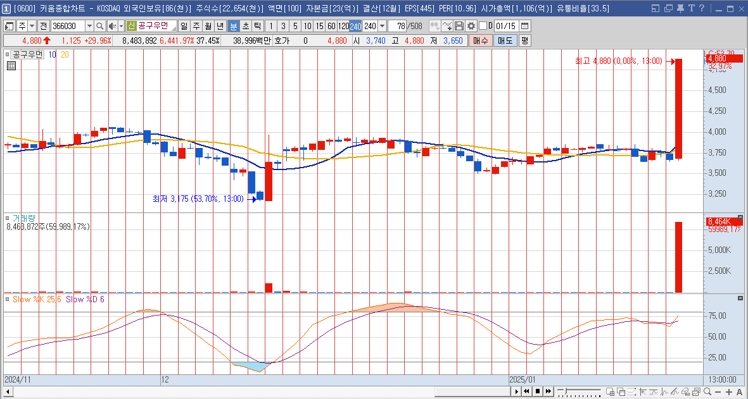The height and width of the screenshot is (399, 748).
Task: Click the overlapping charts image icon
Action: (x=697, y=391)
